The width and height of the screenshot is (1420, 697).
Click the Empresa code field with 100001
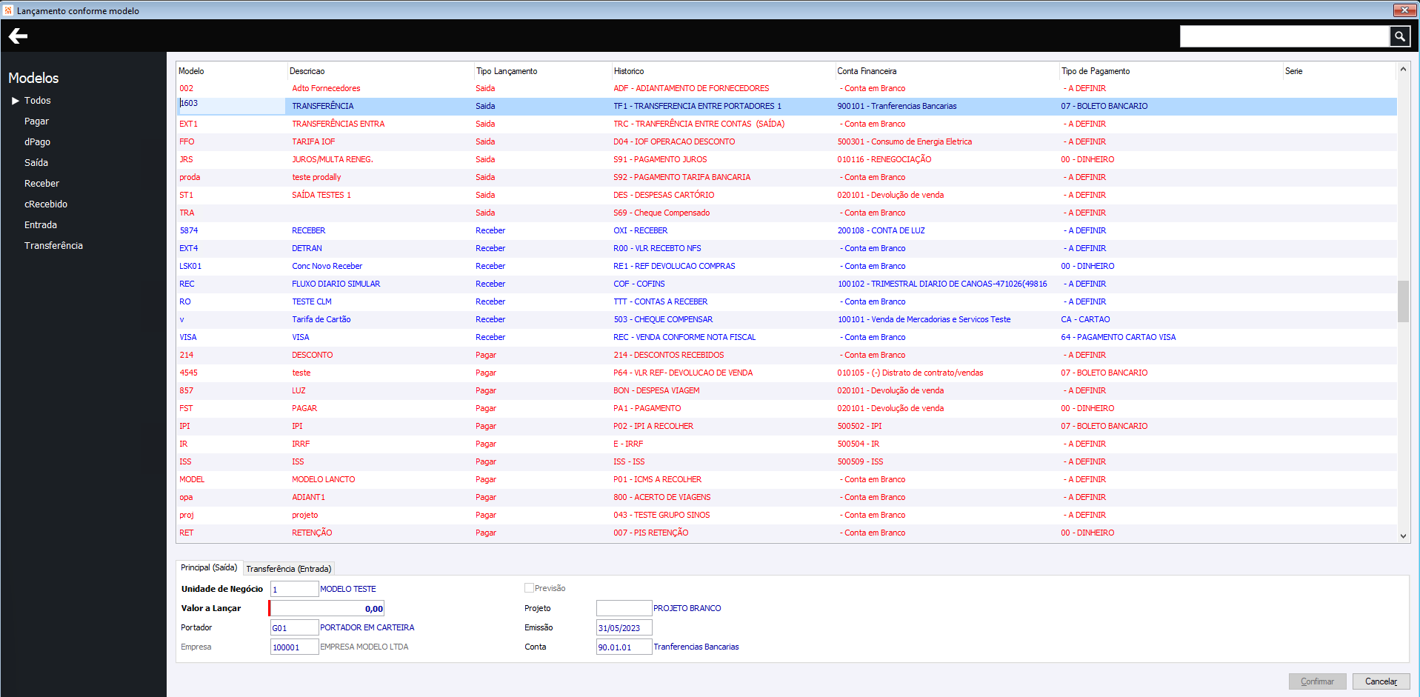tap(294, 647)
